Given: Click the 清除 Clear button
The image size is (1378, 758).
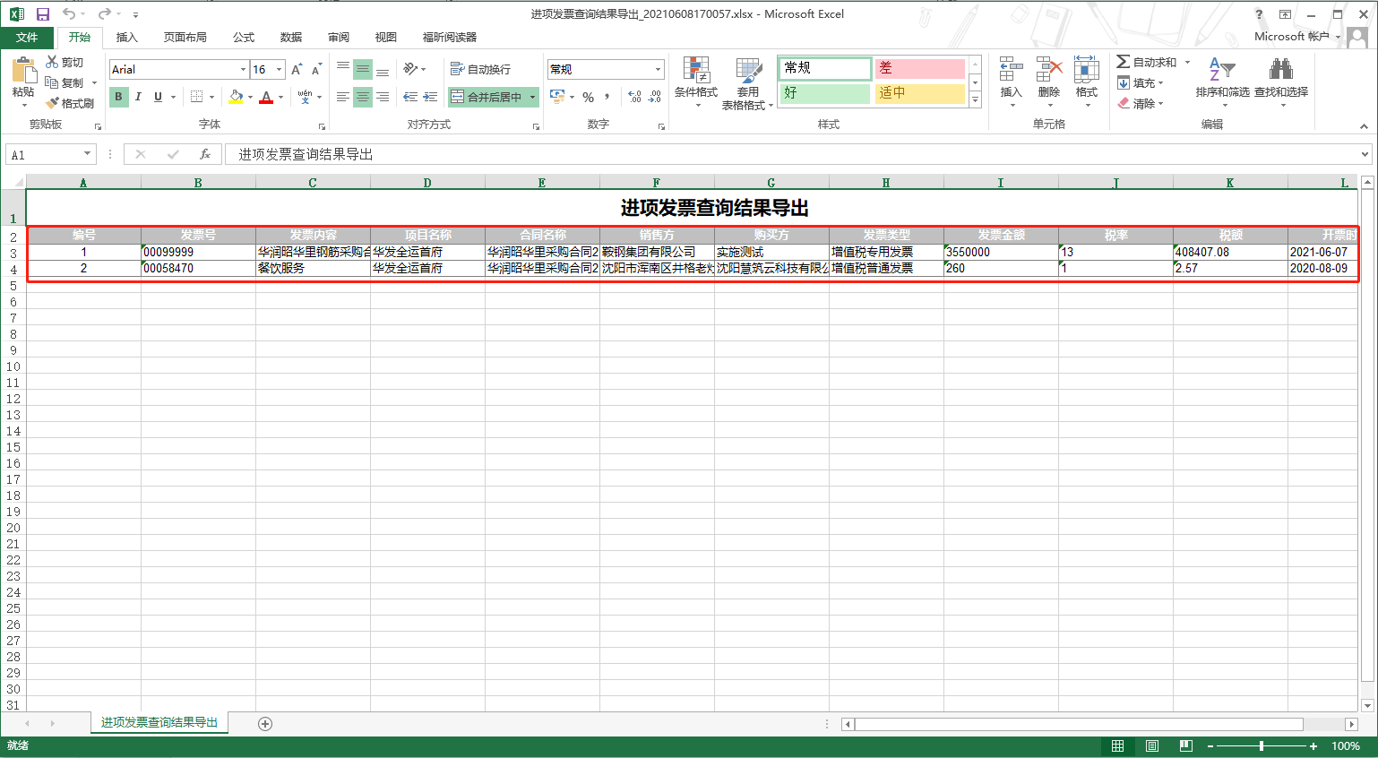Looking at the screenshot, I should tap(1140, 103).
